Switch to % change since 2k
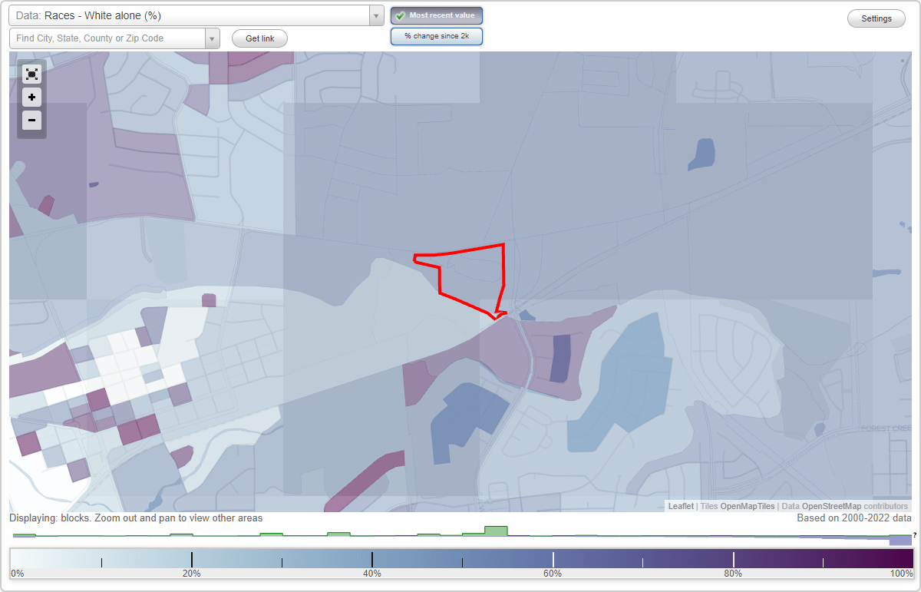The image size is (921, 592). [x=437, y=36]
